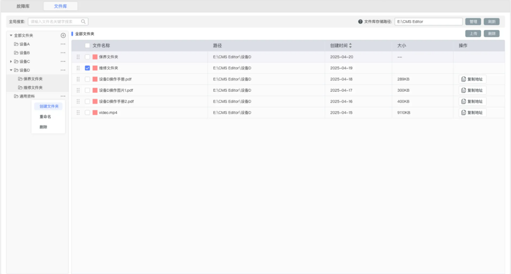Screen dimensions: 511x274
Task: Click the red file icon of 设备D操作手册.pdf
Action: point(95,79)
